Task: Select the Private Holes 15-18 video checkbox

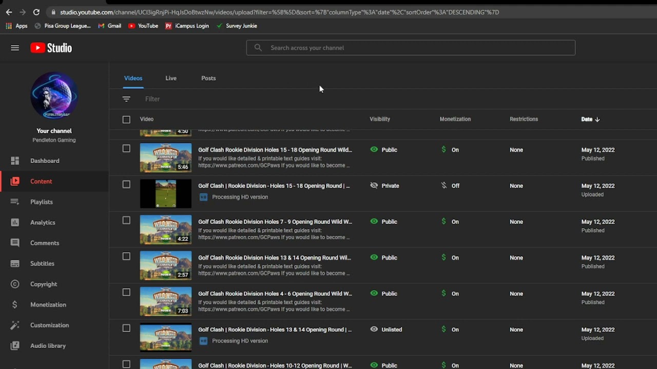Action: coord(126,184)
